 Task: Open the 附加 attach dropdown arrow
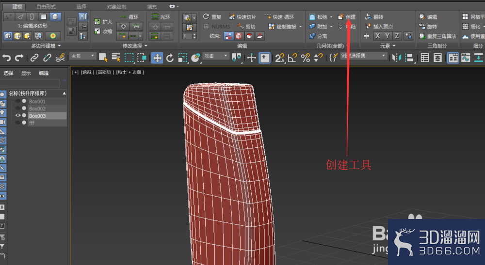tap(331, 27)
